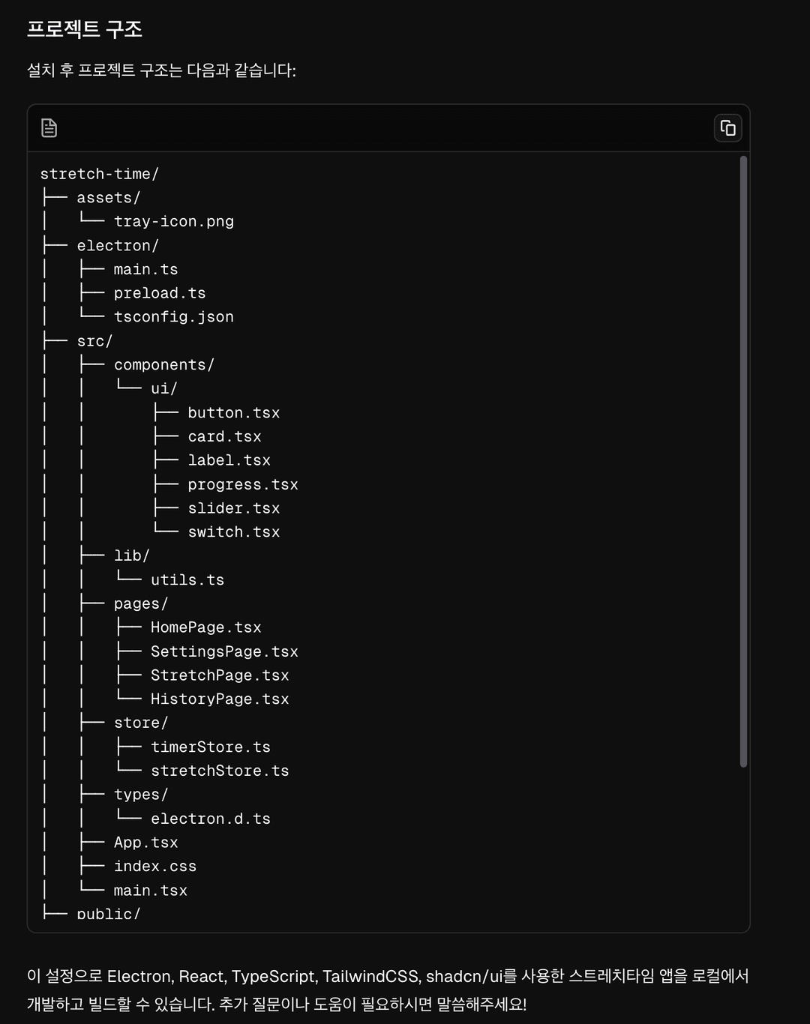The image size is (810, 1024).
Task: Click the pages/ folder entry
Action: tap(140, 604)
